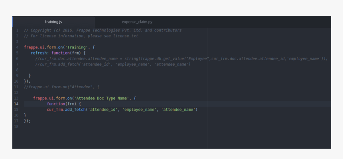343x159 pixels.
Task: Click the Copyright comment on line 1
Action: tap(103, 30)
